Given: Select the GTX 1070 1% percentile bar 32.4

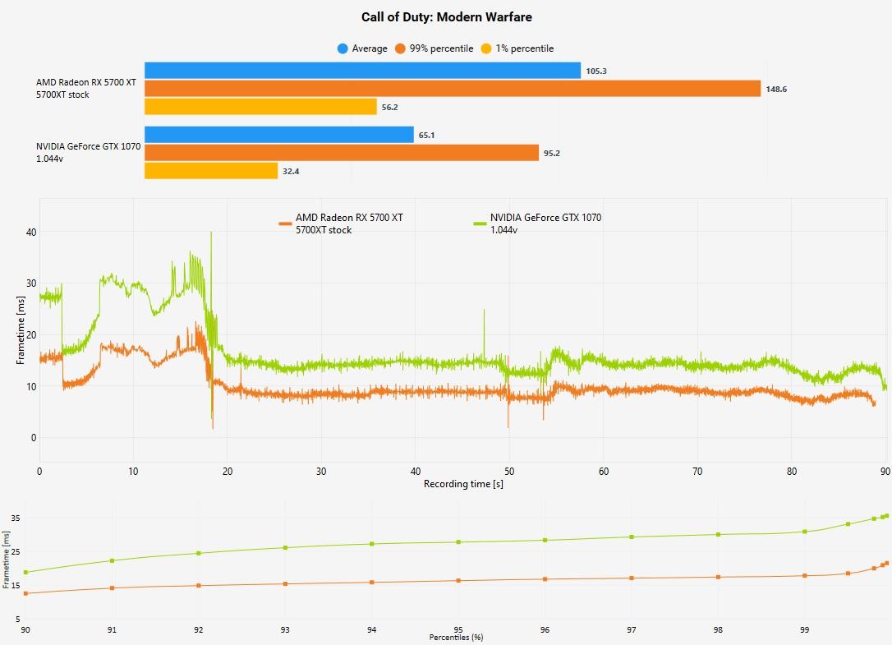Looking at the screenshot, I should pyautogui.click(x=211, y=171).
